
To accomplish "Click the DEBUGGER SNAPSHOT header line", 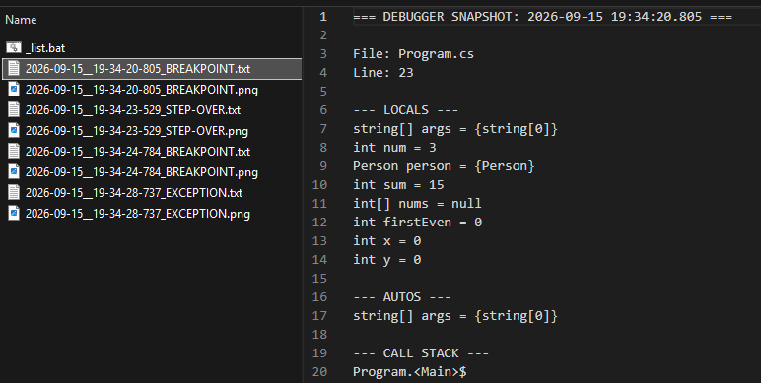I will 542,16.
